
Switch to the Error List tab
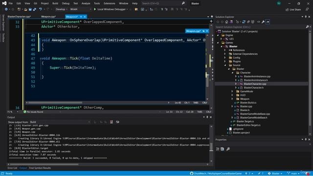coord(12,168)
